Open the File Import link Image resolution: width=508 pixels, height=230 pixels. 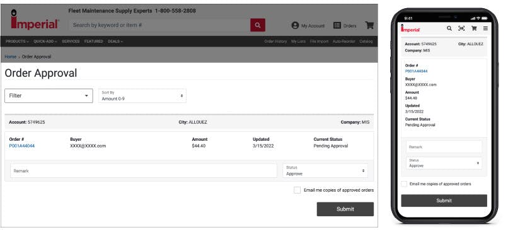(319, 41)
